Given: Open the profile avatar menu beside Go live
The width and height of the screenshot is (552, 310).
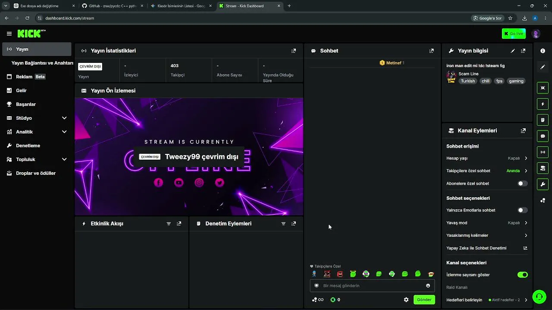Looking at the screenshot, I should [536, 34].
